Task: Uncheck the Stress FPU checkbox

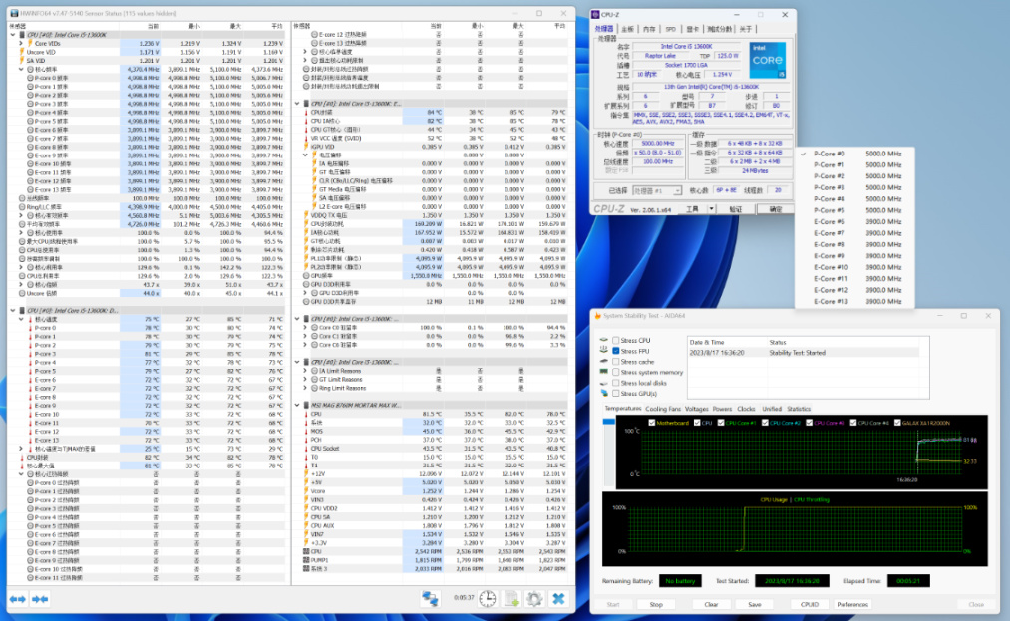Action: pos(615,351)
